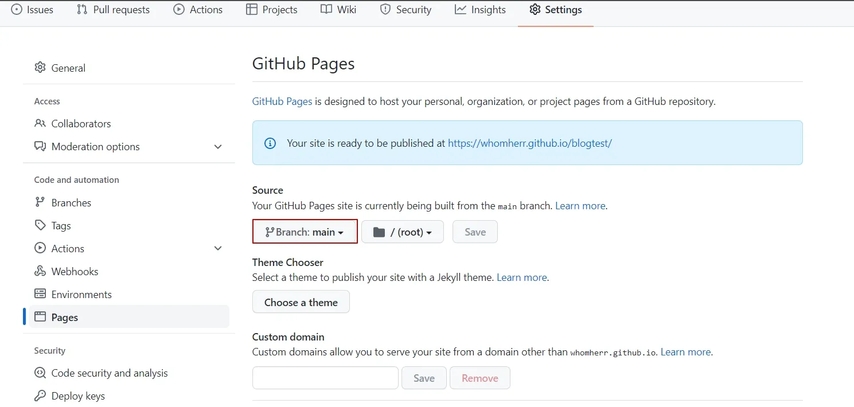Click Learn more under Source

tap(580, 206)
